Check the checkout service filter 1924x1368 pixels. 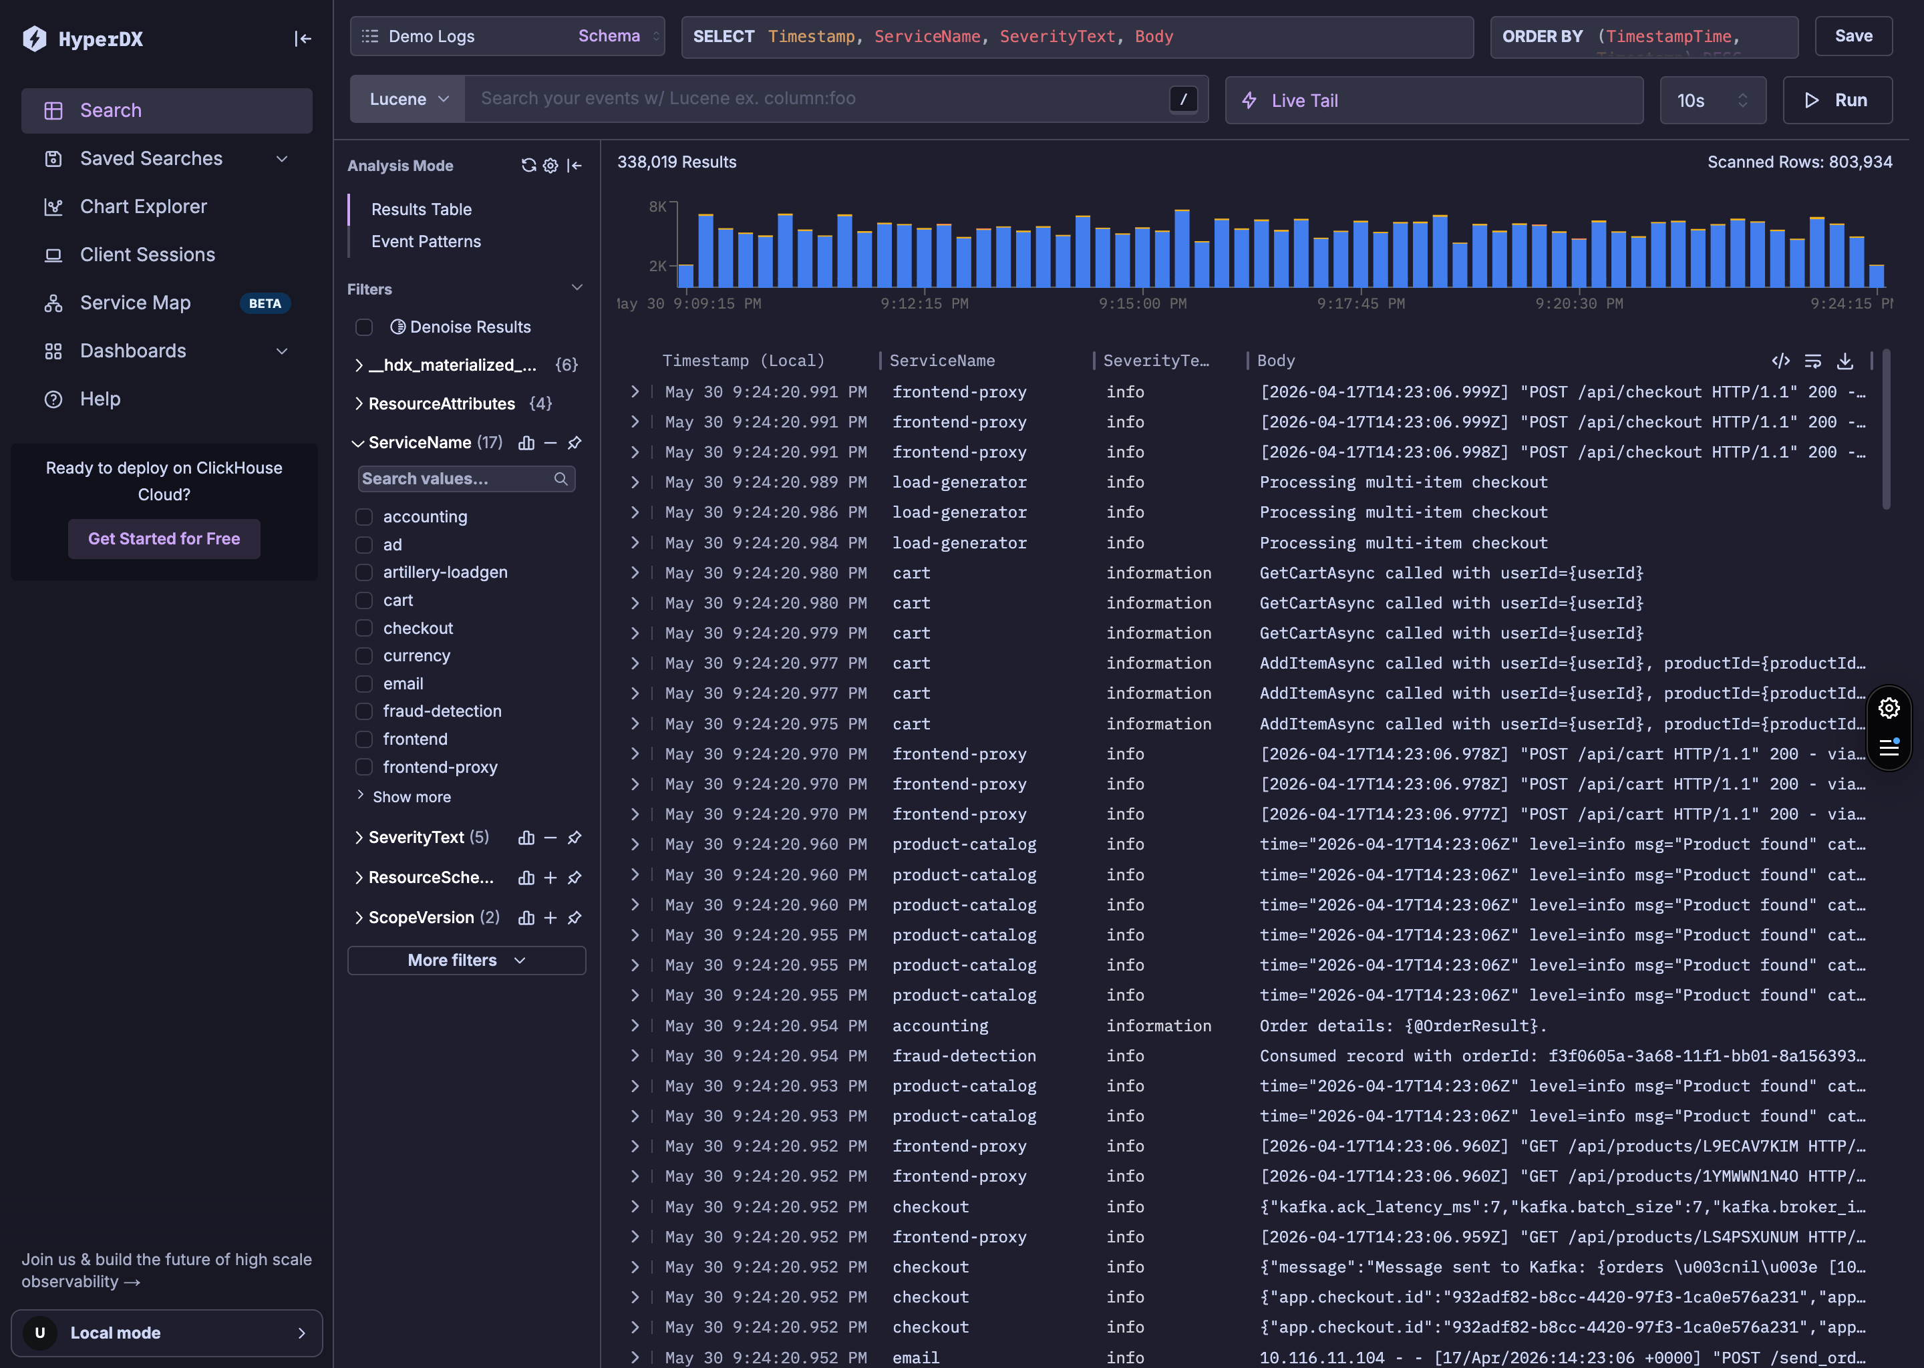[x=364, y=629]
